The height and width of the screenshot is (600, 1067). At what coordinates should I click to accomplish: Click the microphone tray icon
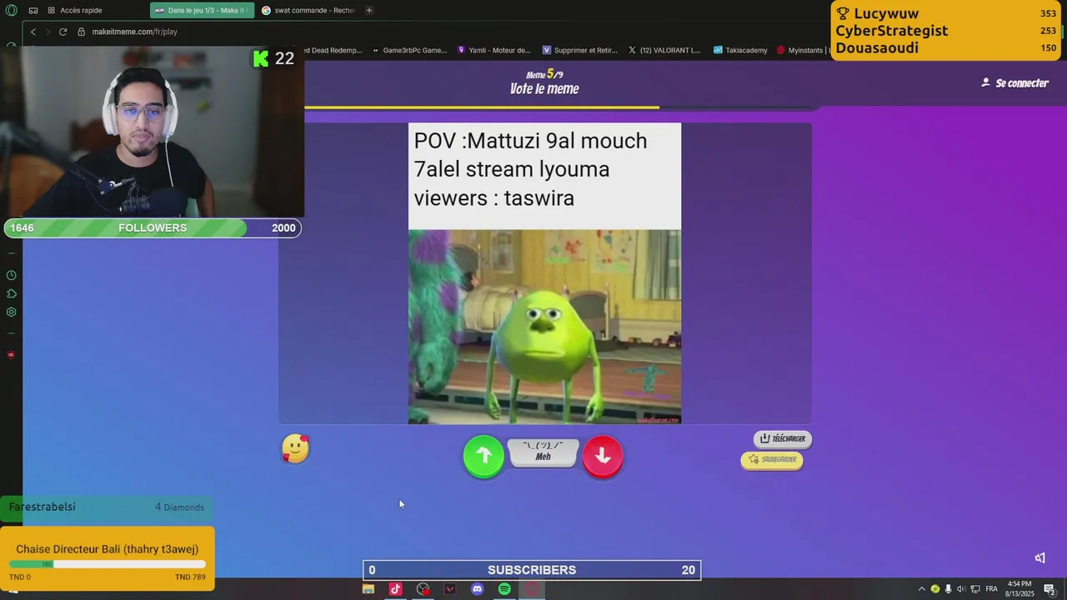coord(948,589)
